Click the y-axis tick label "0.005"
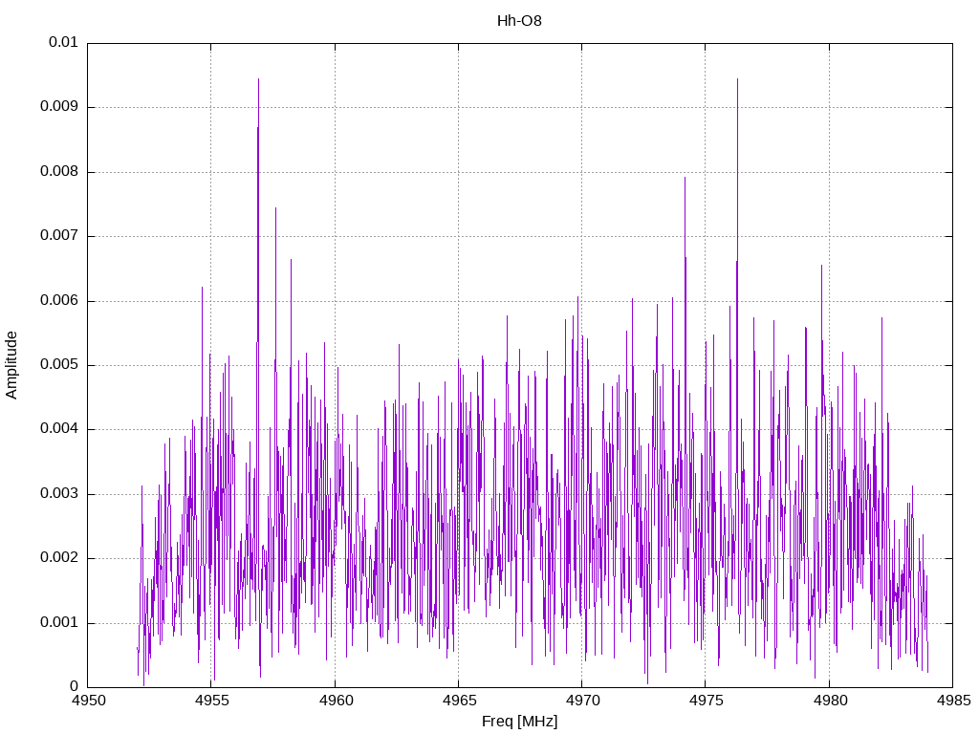979x734 pixels. click(x=59, y=365)
